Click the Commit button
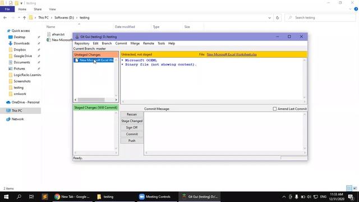 (x=132, y=134)
